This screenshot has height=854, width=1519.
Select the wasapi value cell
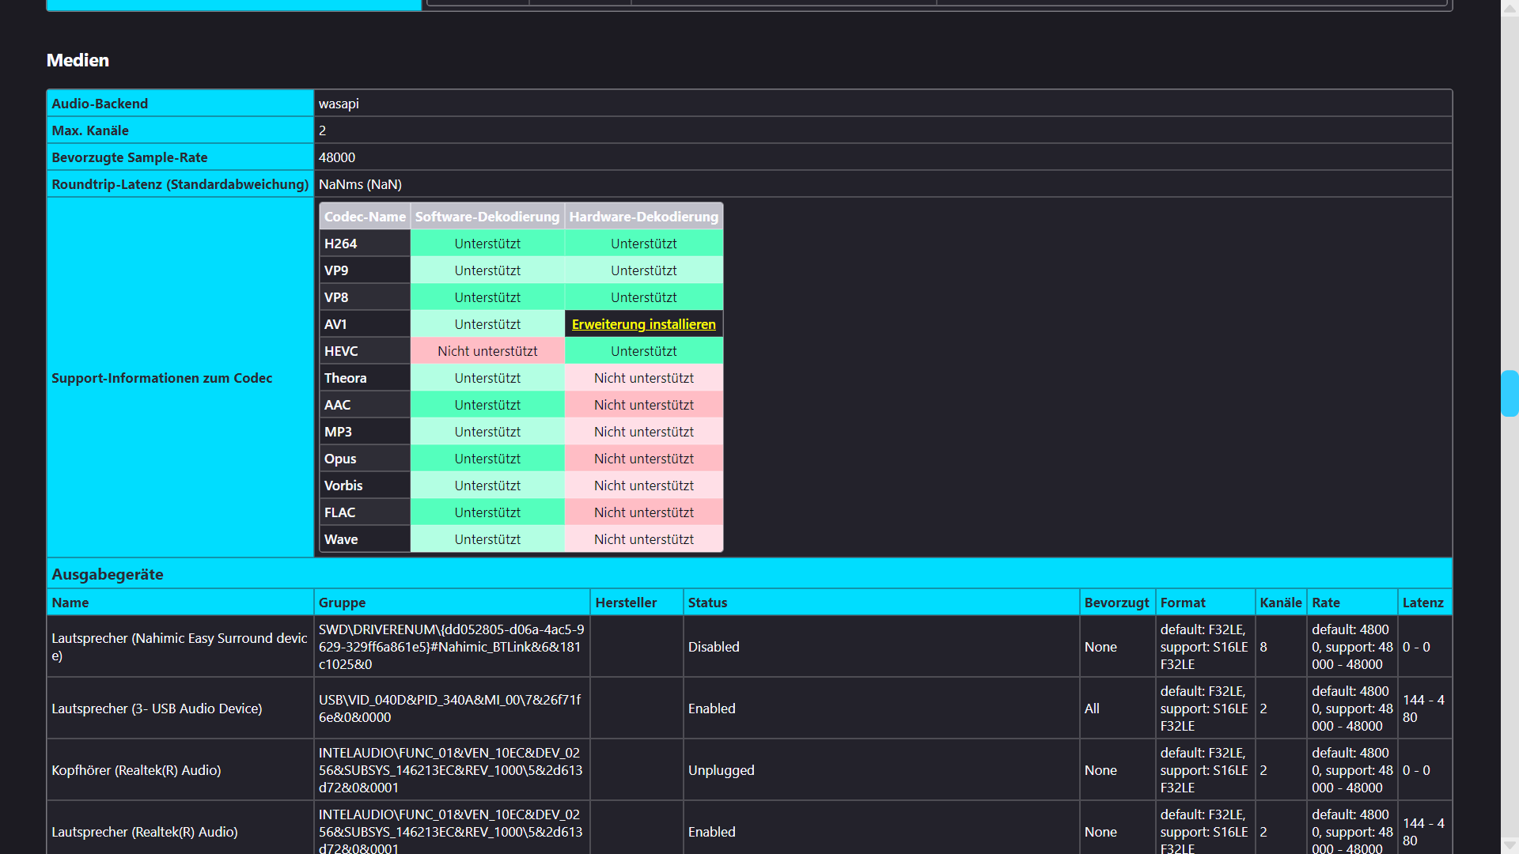pos(339,104)
